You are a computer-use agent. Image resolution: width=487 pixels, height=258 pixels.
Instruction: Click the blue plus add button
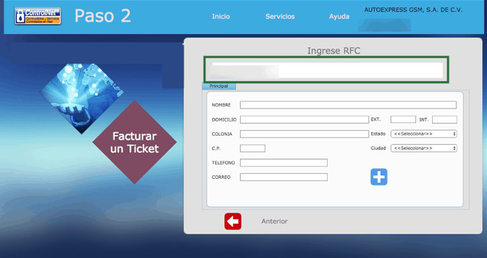click(x=379, y=177)
